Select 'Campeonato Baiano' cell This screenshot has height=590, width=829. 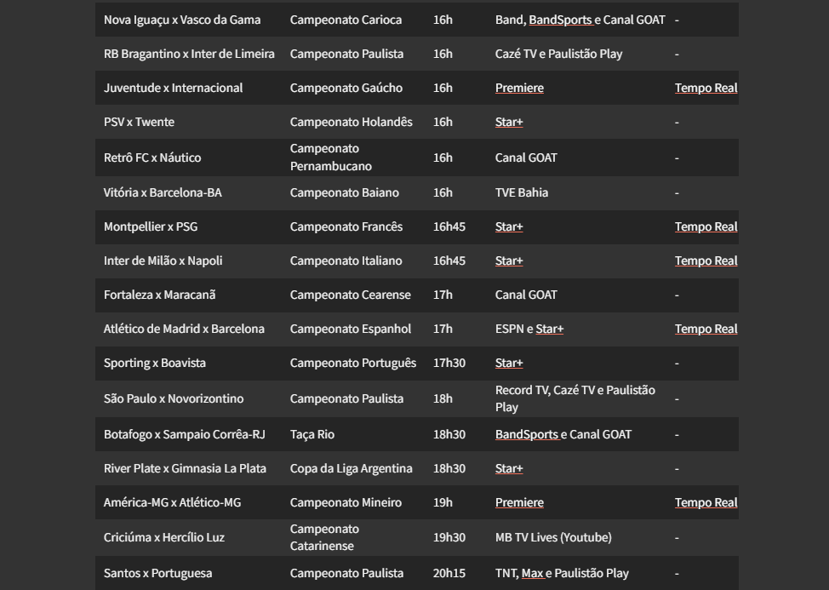pos(344,192)
